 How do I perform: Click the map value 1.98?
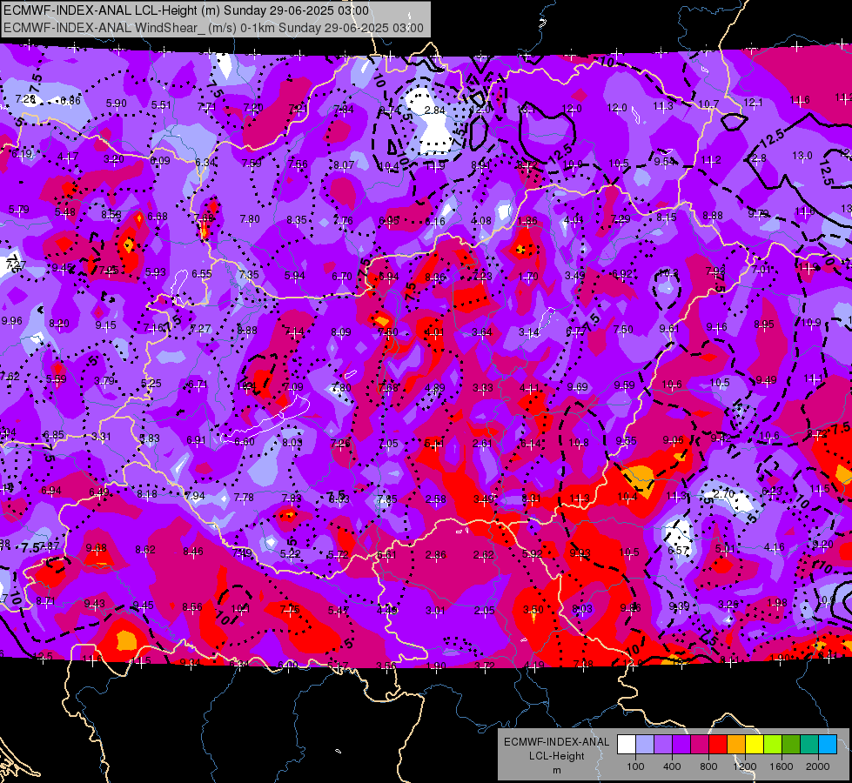(777, 603)
